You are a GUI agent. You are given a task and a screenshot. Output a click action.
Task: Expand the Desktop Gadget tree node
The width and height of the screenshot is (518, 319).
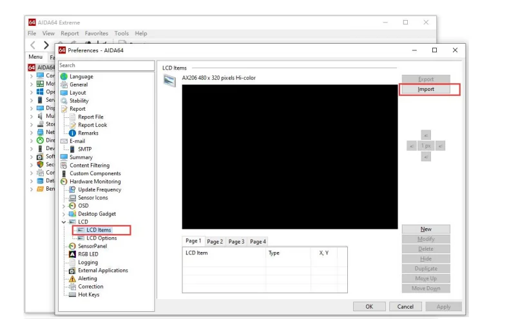(x=64, y=214)
